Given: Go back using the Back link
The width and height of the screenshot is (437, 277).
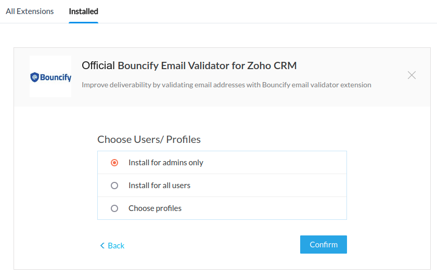Looking at the screenshot, I should (x=112, y=245).
